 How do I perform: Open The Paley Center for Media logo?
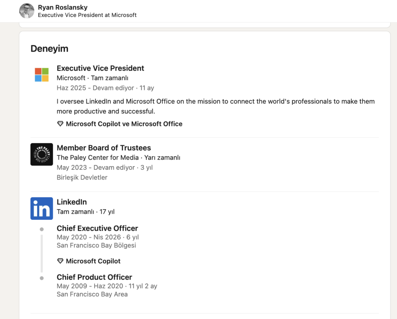pyautogui.click(x=41, y=154)
